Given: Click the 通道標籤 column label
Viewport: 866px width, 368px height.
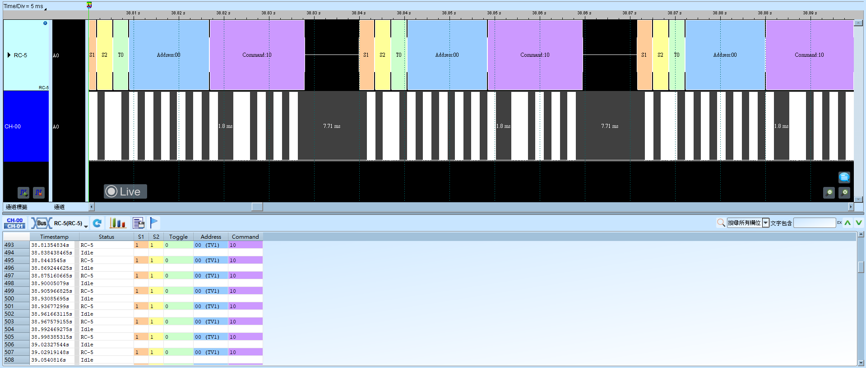Looking at the screenshot, I should 17,207.
